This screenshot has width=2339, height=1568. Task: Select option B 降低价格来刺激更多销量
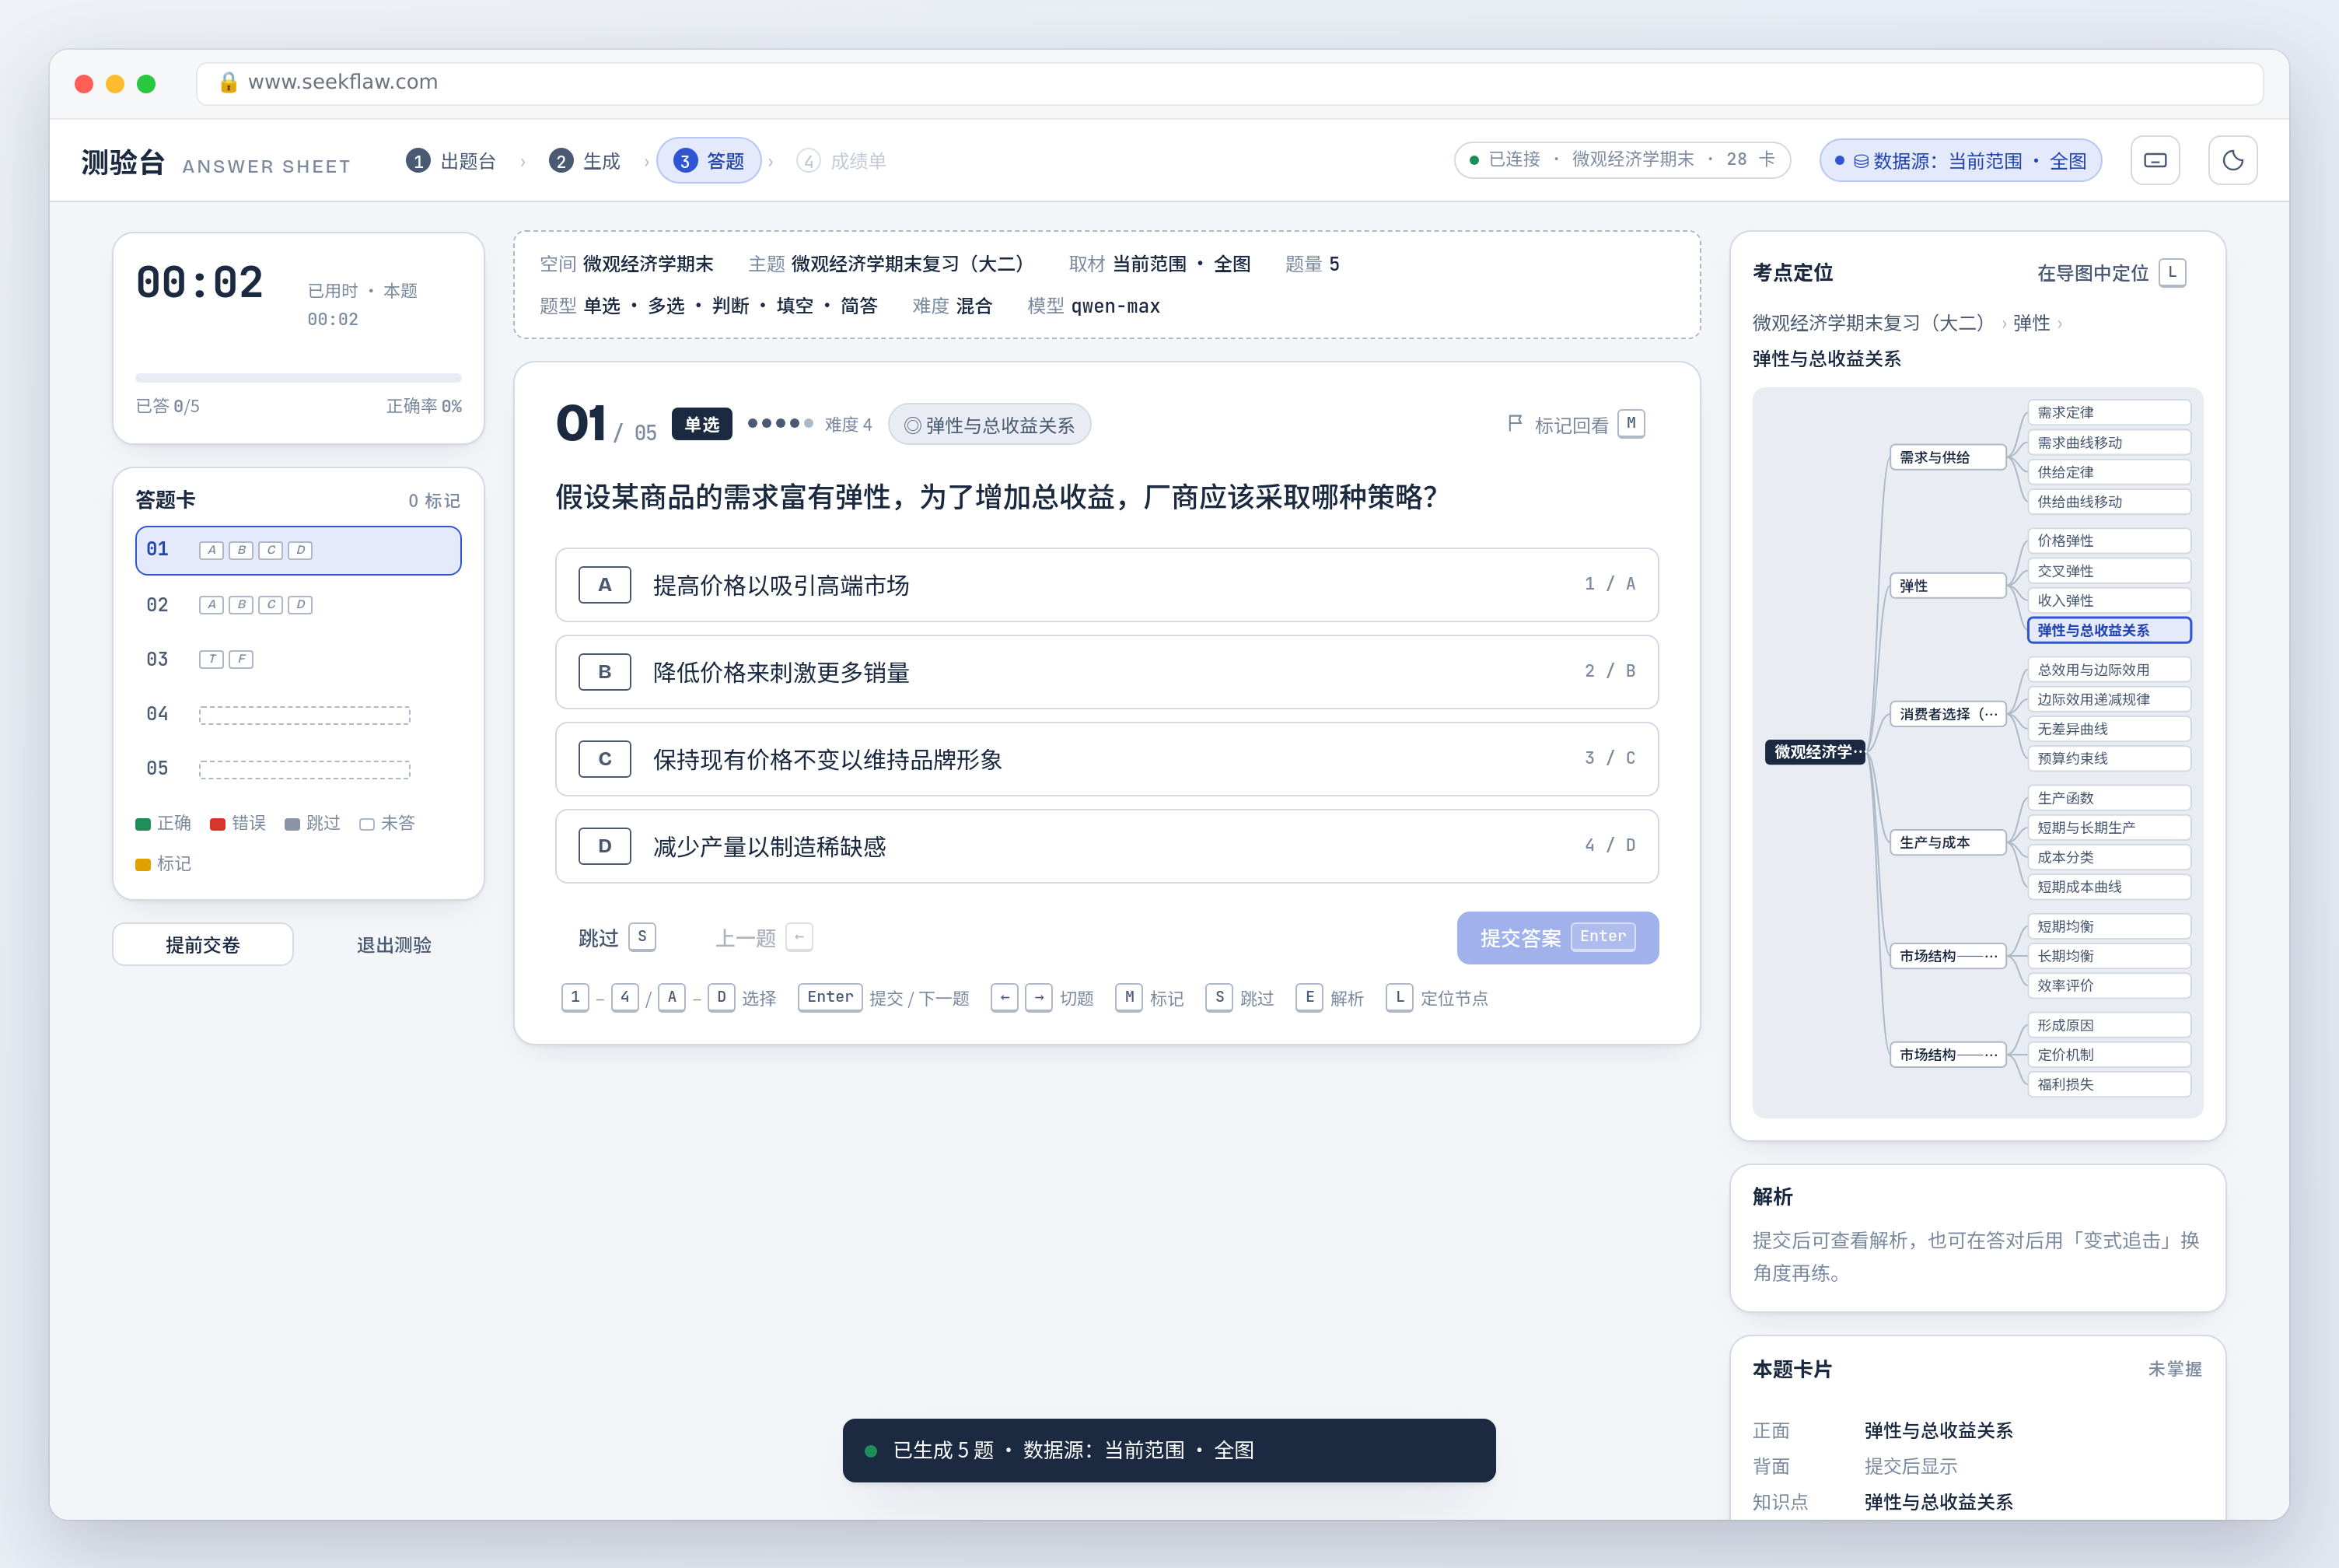click(1107, 671)
